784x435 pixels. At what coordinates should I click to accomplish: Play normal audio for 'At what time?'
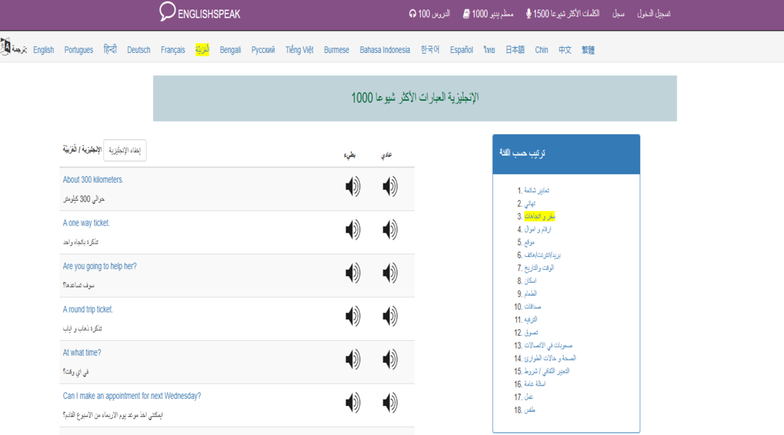click(391, 358)
